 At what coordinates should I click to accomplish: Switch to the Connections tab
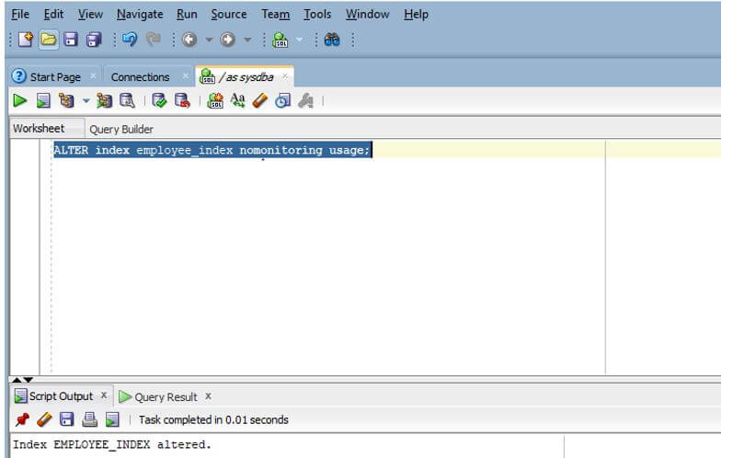pos(140,76)
